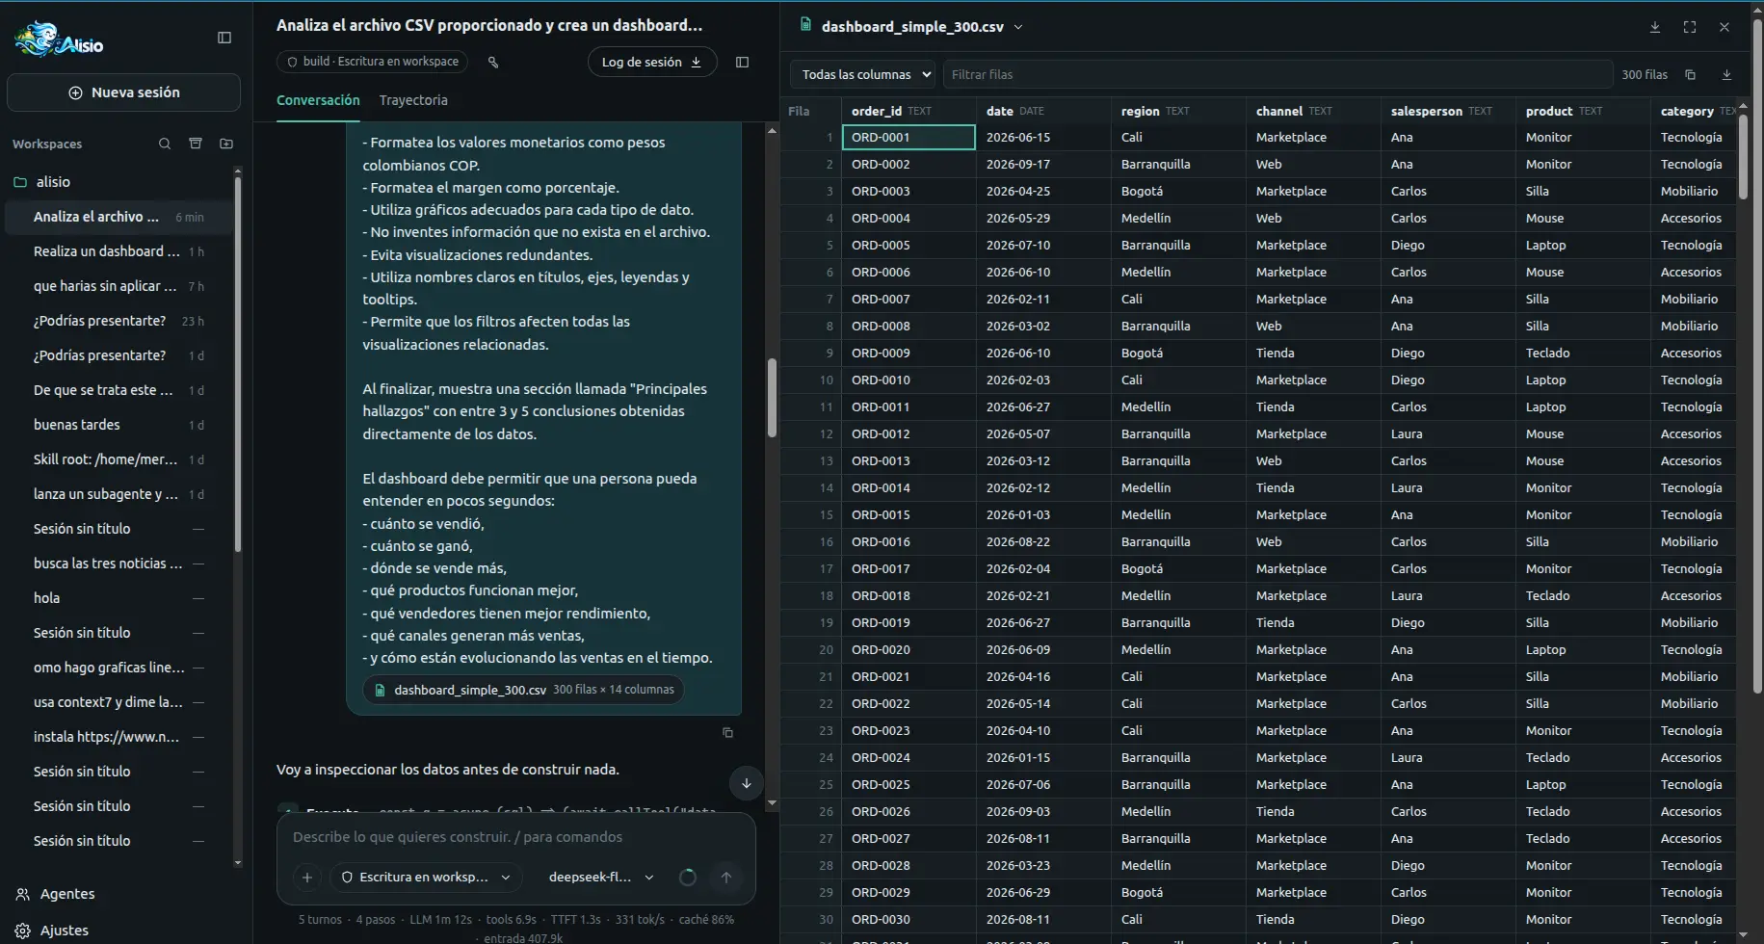Click the send arrow button
Viewport: 1764px width, 944px height.
[x=726, y=877]
